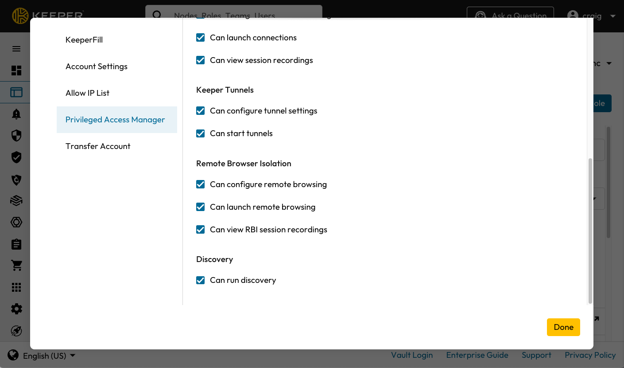624x368 pixels.
Task: Open the Enterprise Guide link
Action: pyautogui.click(x=477, y=355)
